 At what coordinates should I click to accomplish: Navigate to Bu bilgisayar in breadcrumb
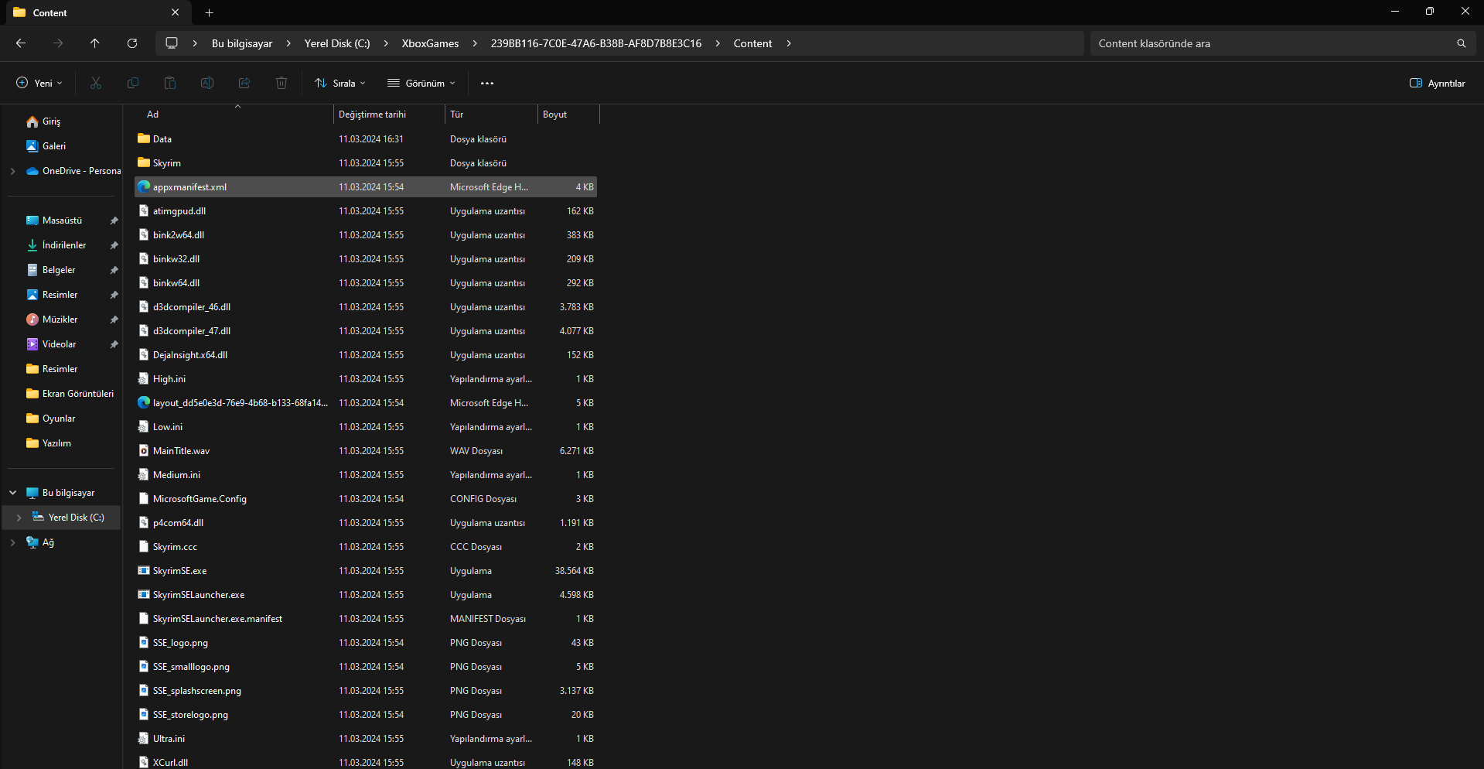click(242, 43)
